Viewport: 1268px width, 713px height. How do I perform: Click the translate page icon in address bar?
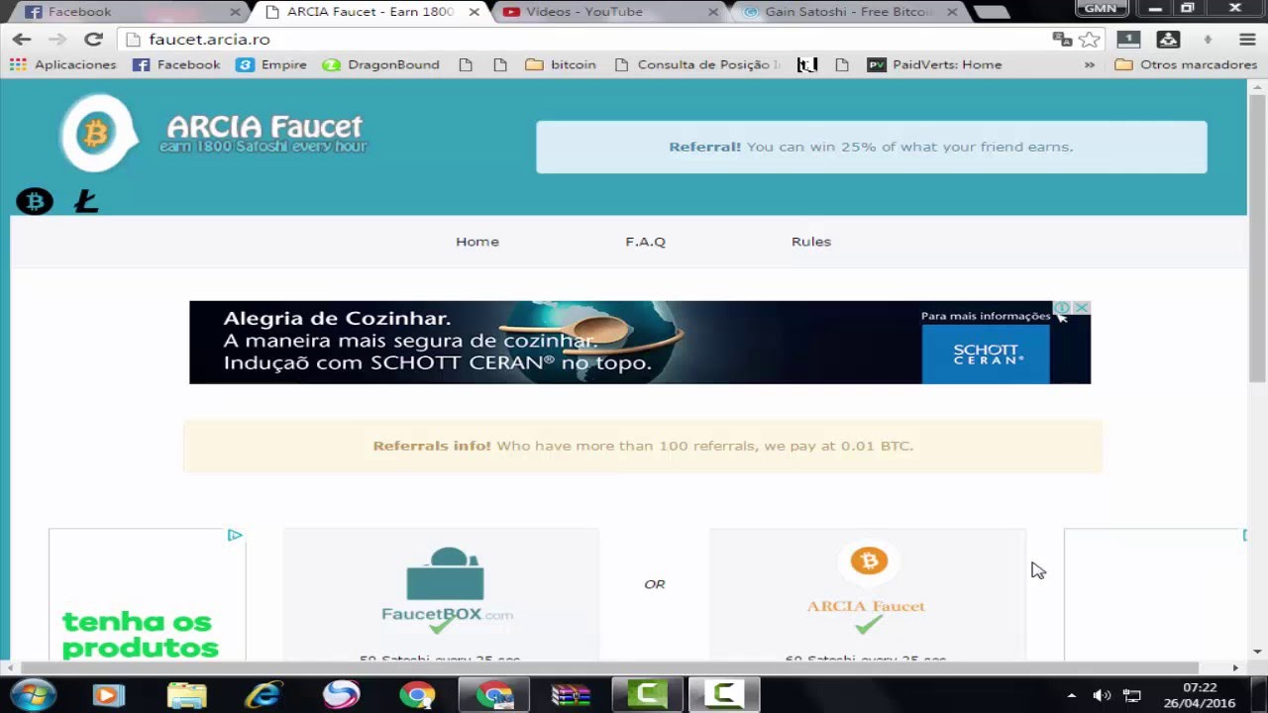(1062, 40)
